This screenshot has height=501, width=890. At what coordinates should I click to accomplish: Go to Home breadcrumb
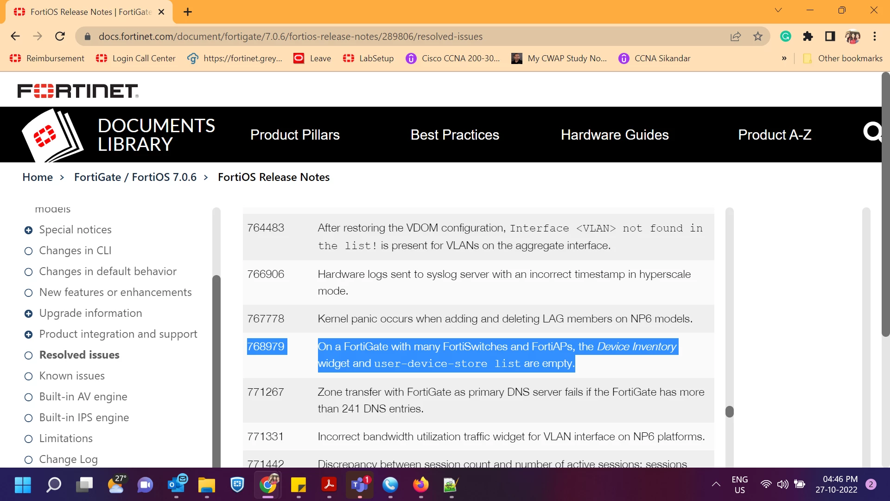click(38, 177)
